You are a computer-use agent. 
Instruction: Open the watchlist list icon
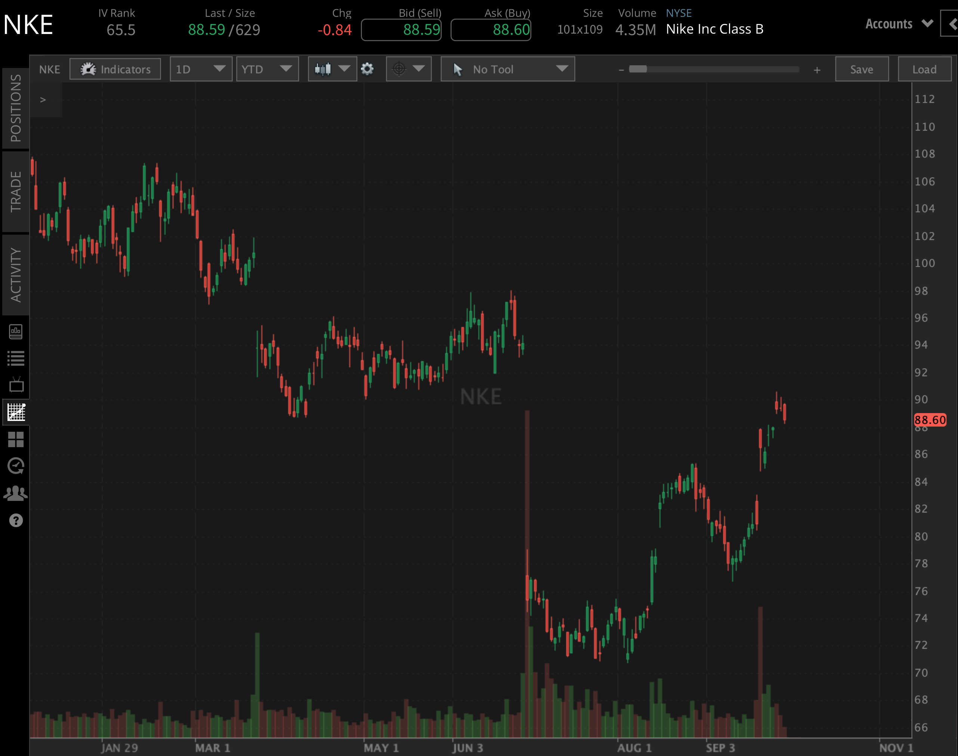(x=16, y=358)
